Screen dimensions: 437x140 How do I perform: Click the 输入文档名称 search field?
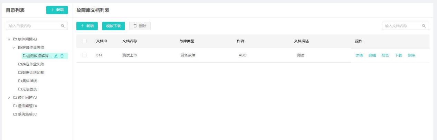[401, 26]
